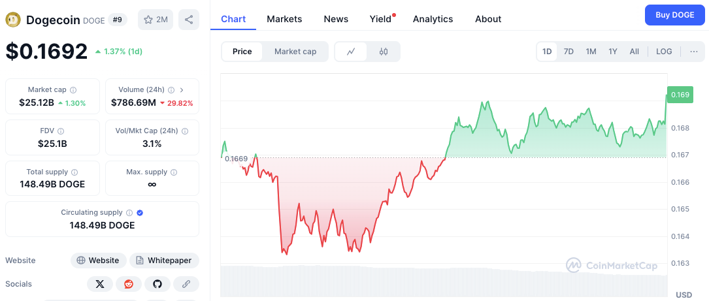Open the Reddit social icon

point(129,284)
